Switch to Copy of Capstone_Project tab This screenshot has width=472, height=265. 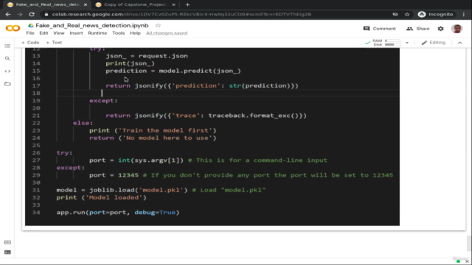[x=134, y=4]
